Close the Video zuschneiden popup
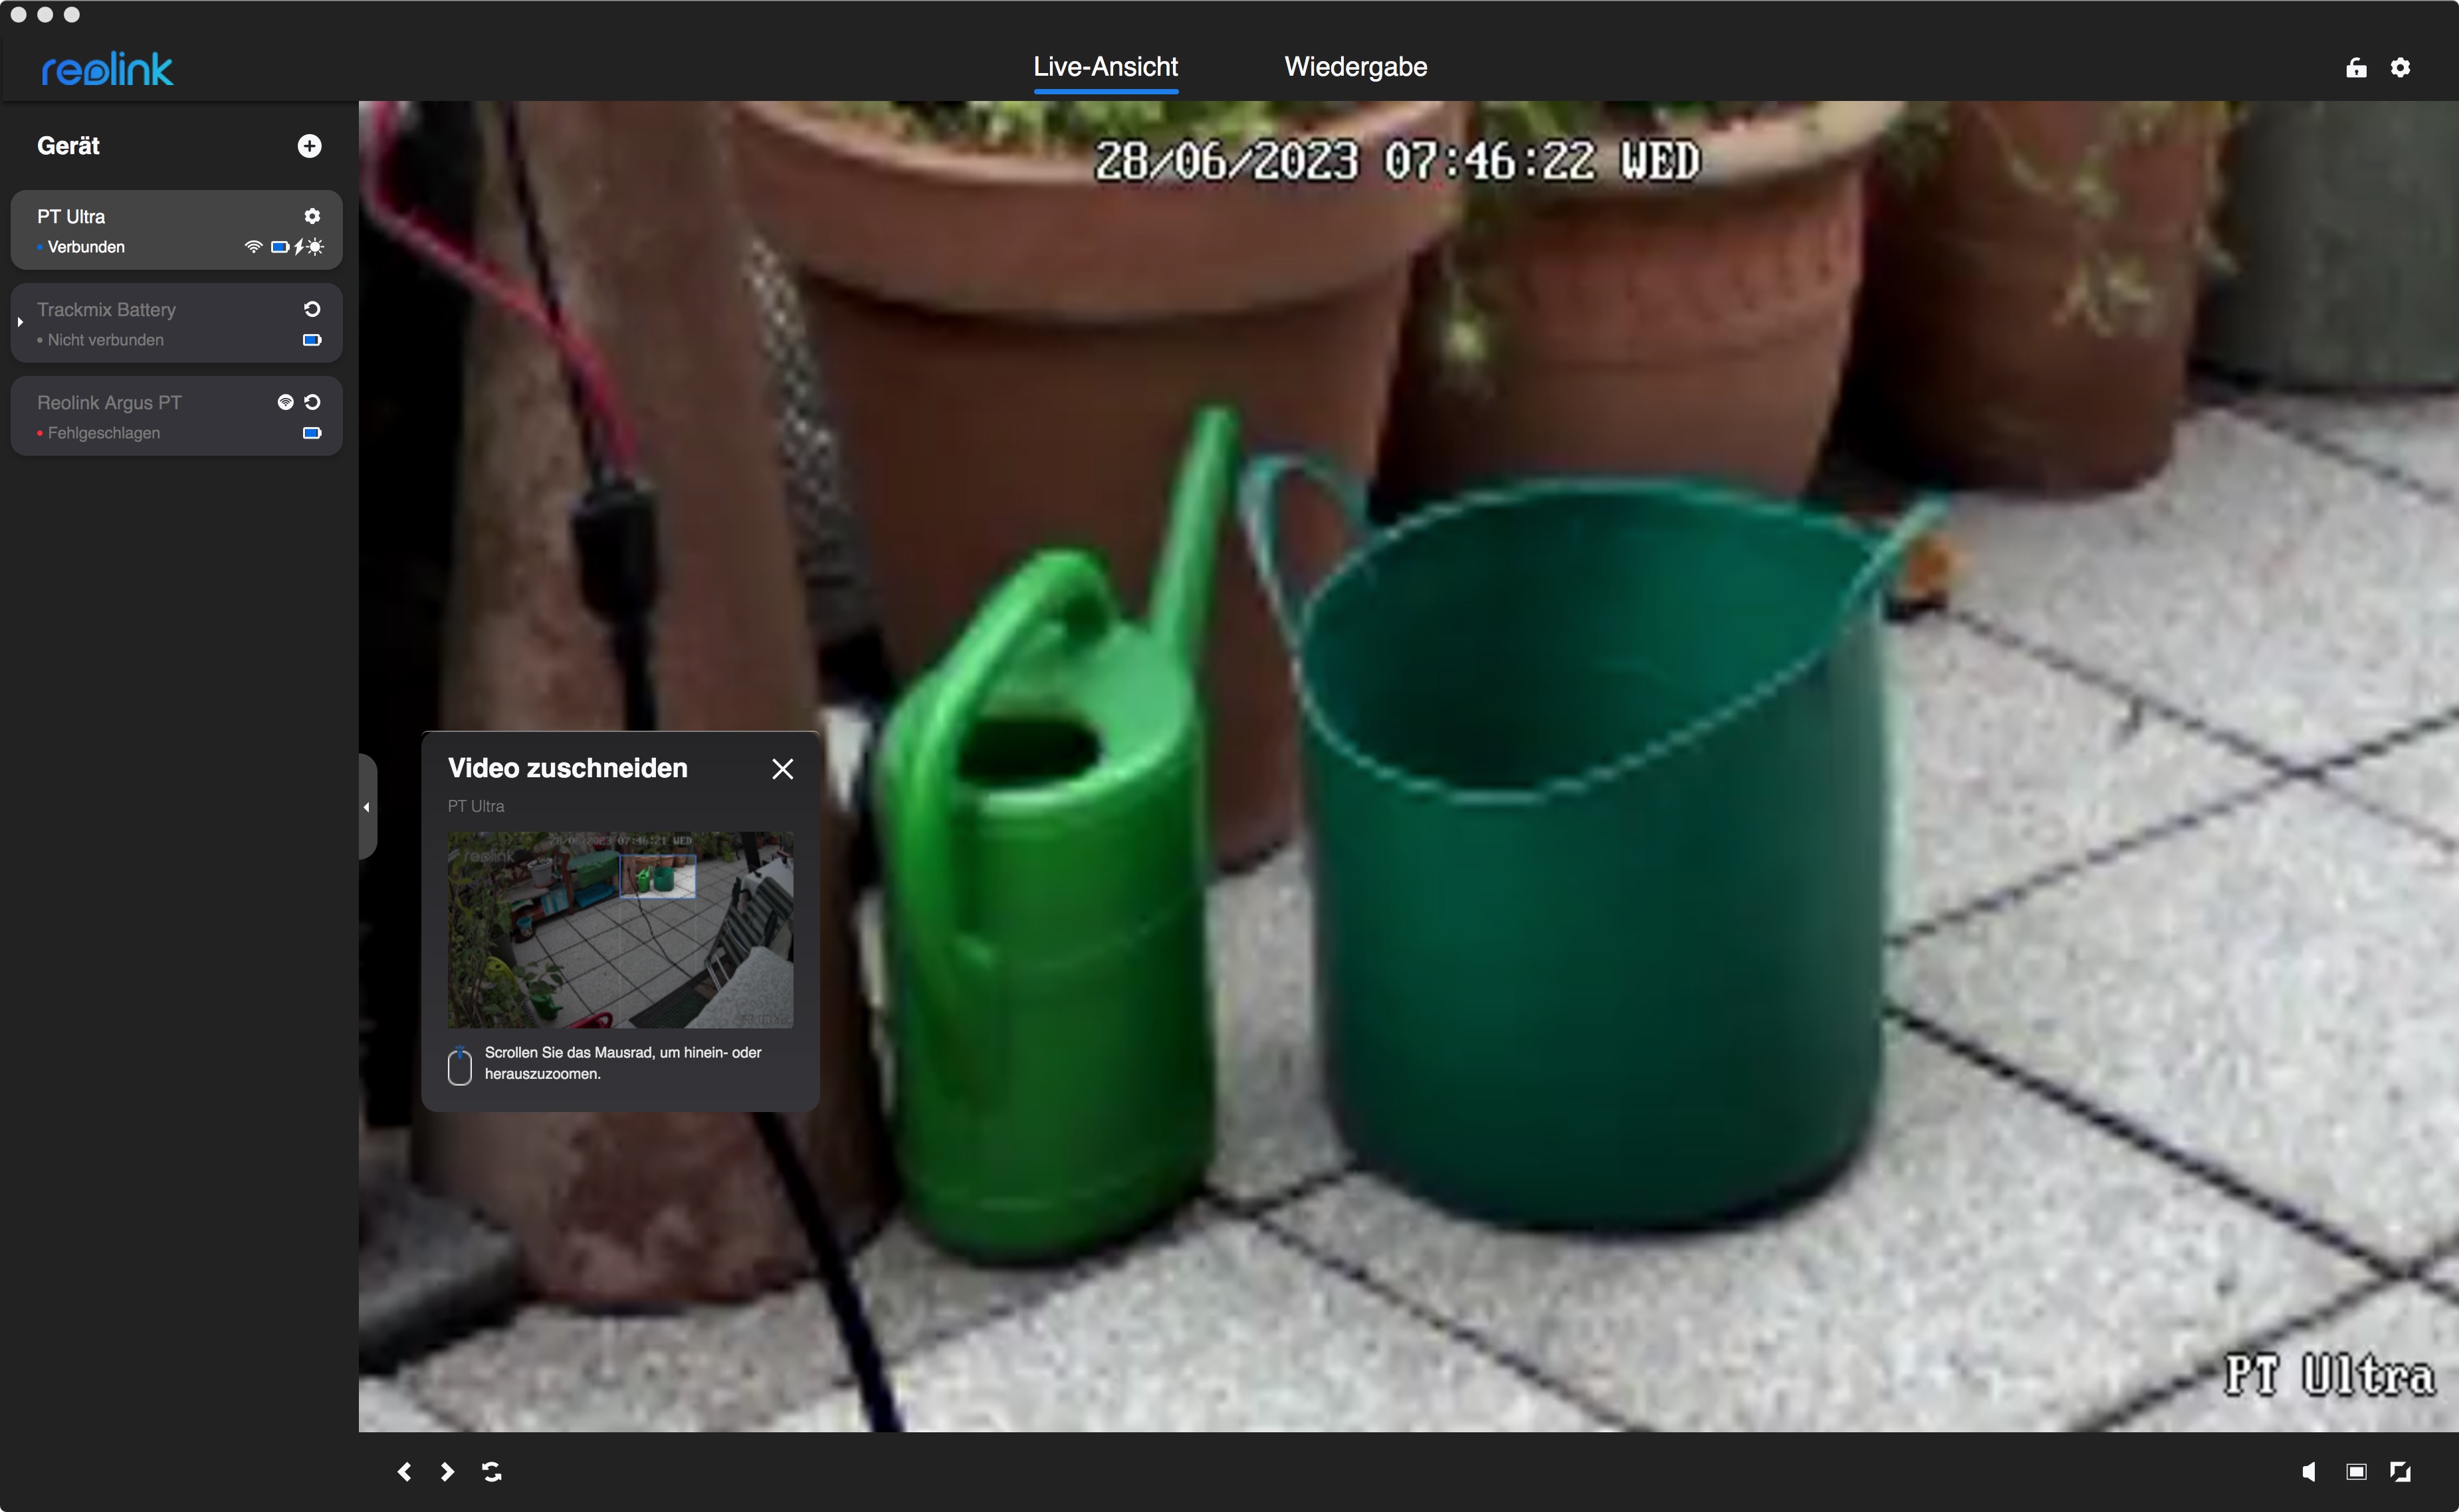The height and width of the screenshot is (1512, 2459). click(x=782, y=769)
